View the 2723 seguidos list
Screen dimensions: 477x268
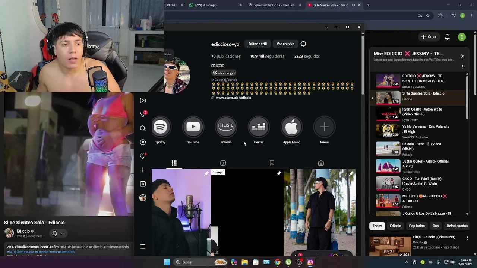point(307,56)
